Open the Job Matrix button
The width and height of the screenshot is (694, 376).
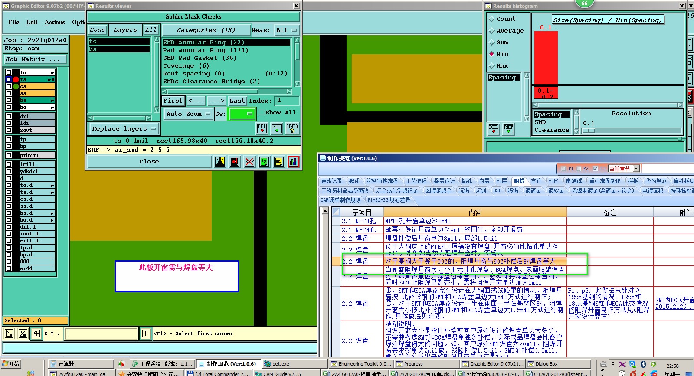36,59
